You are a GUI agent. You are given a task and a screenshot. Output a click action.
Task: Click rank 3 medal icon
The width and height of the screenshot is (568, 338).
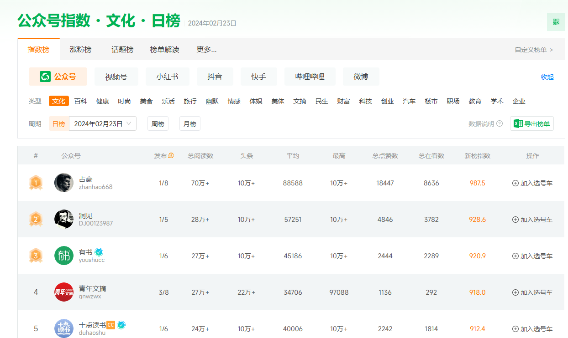click(36, 256)
